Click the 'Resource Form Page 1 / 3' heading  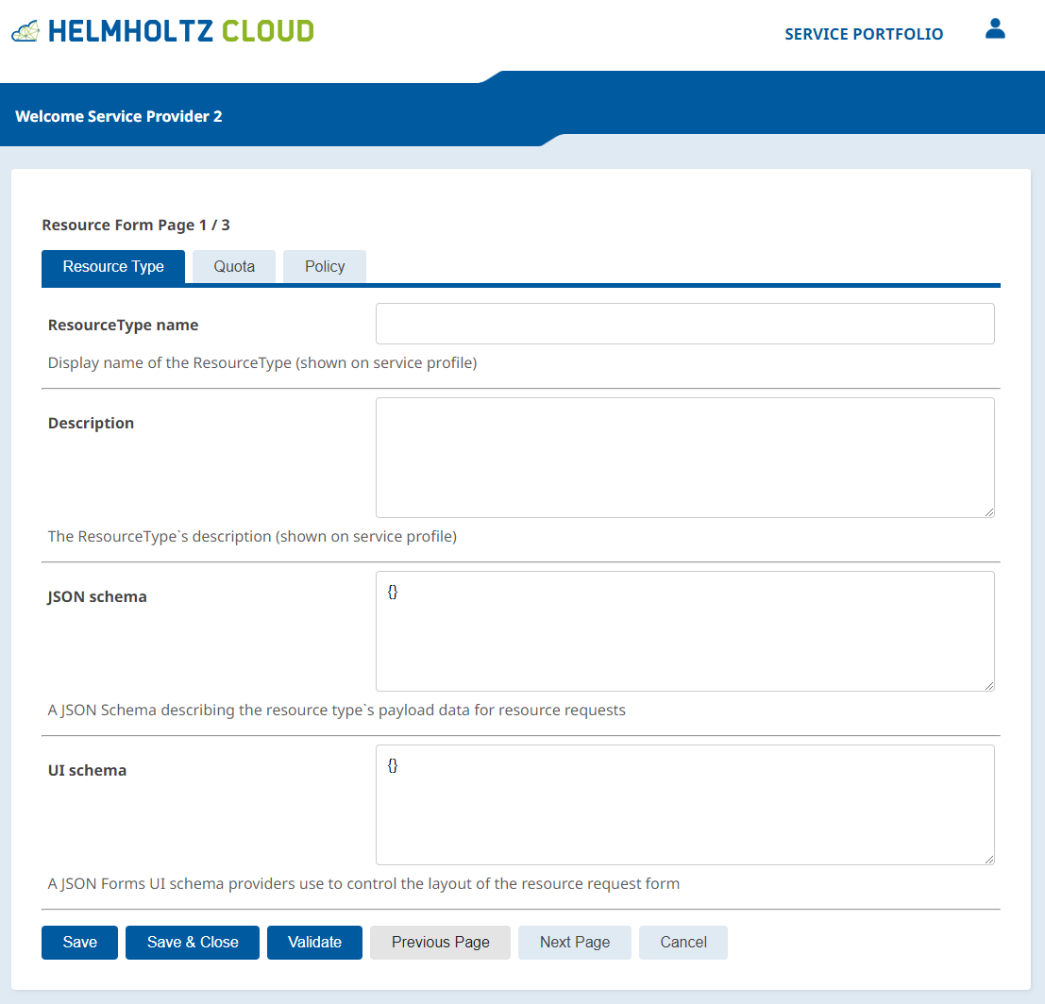(136, 226)
